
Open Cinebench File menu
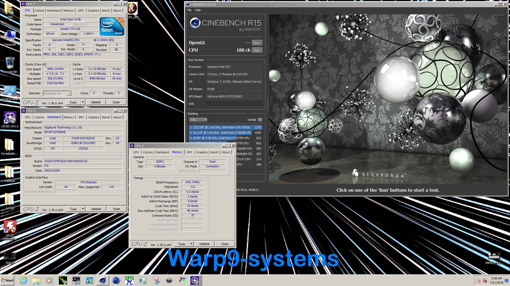tap(189, 10)
